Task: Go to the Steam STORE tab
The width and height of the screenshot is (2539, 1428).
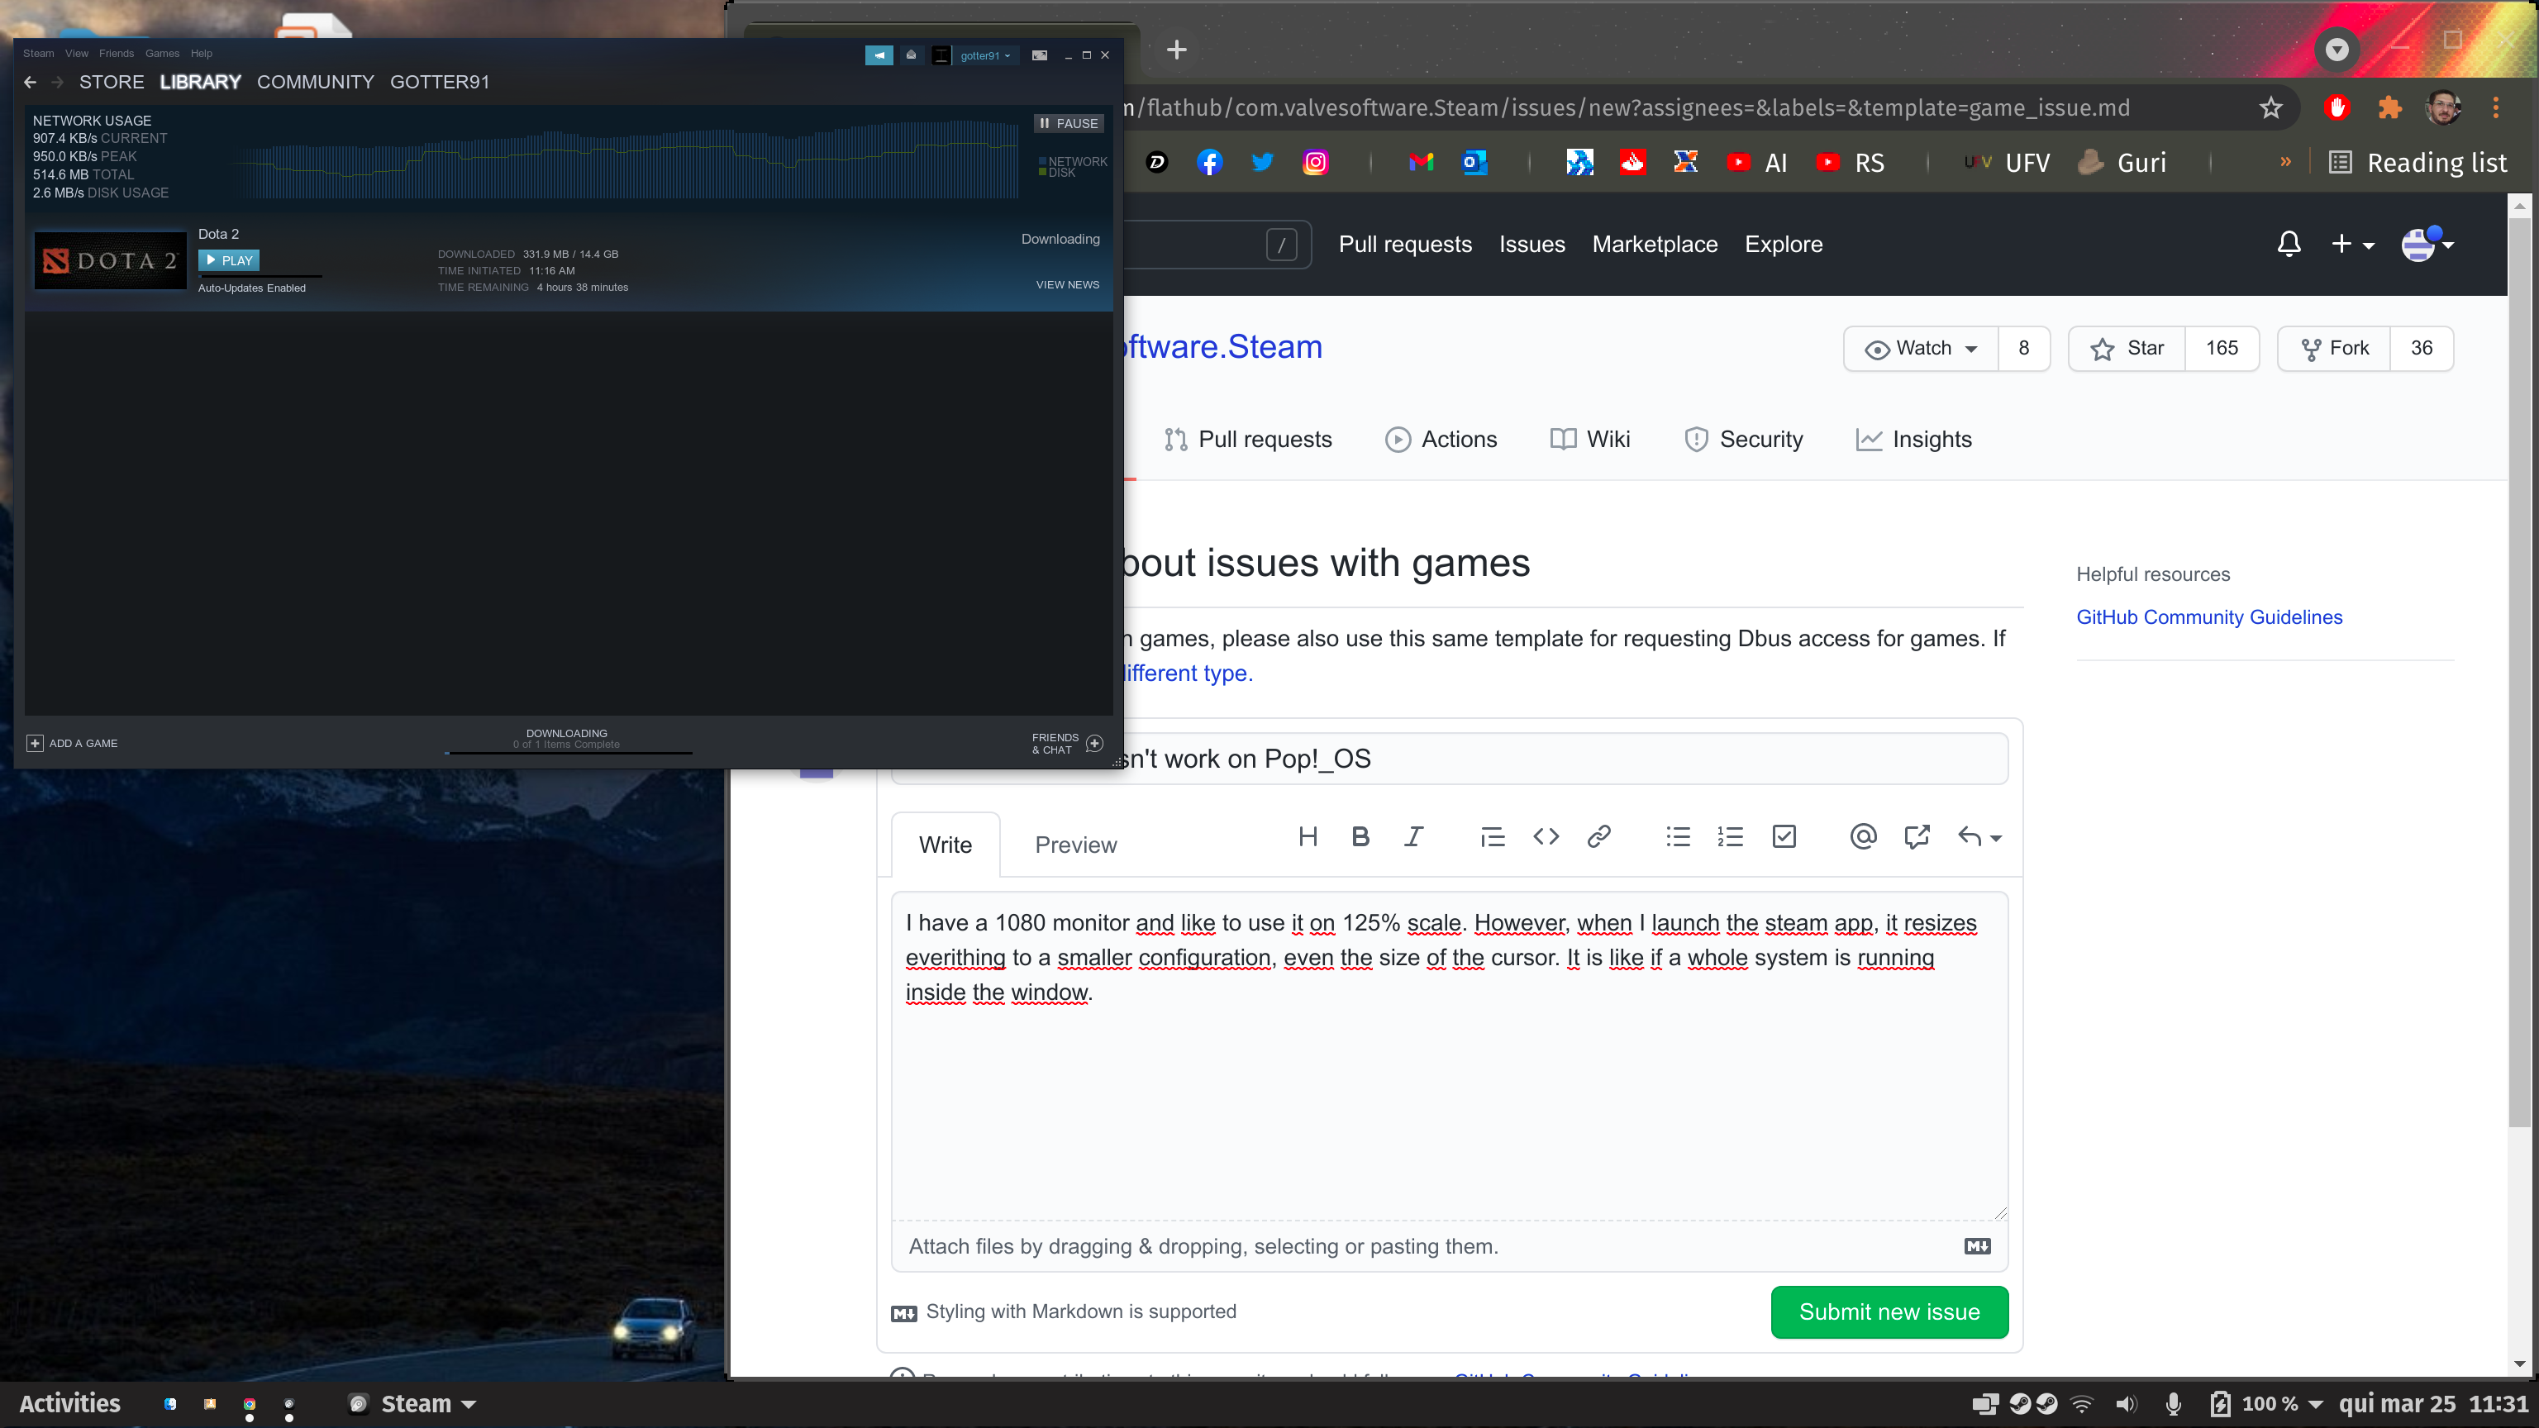Action: tap(112, 82)
